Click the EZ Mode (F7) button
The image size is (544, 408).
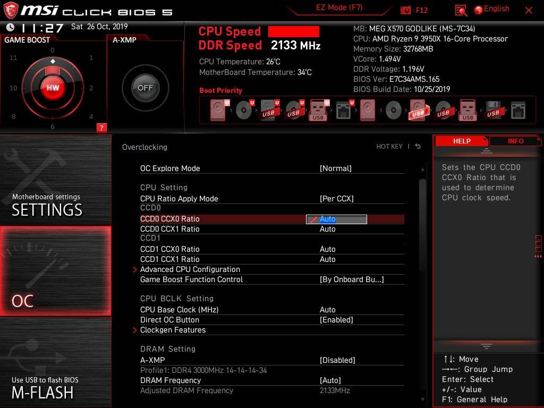tap(339, 6)
